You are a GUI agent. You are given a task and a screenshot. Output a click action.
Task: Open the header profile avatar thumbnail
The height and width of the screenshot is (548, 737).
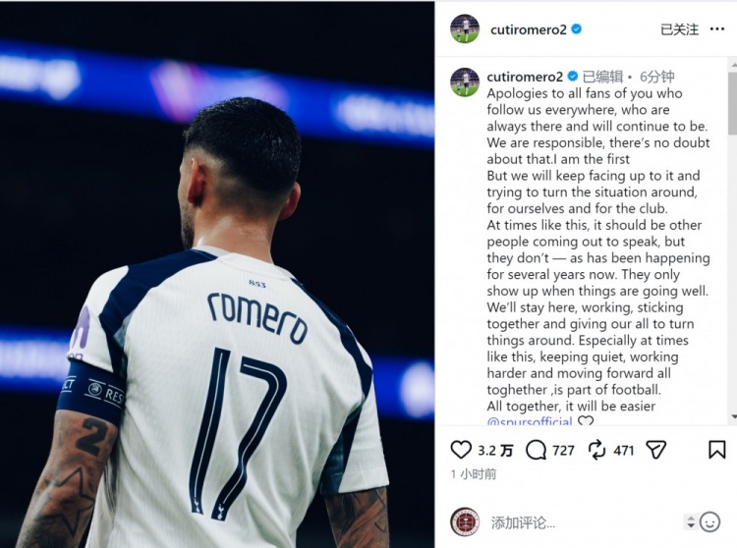point(465,29)
